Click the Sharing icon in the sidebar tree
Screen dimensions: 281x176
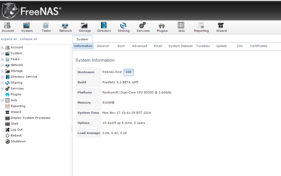tap(7, 83)
